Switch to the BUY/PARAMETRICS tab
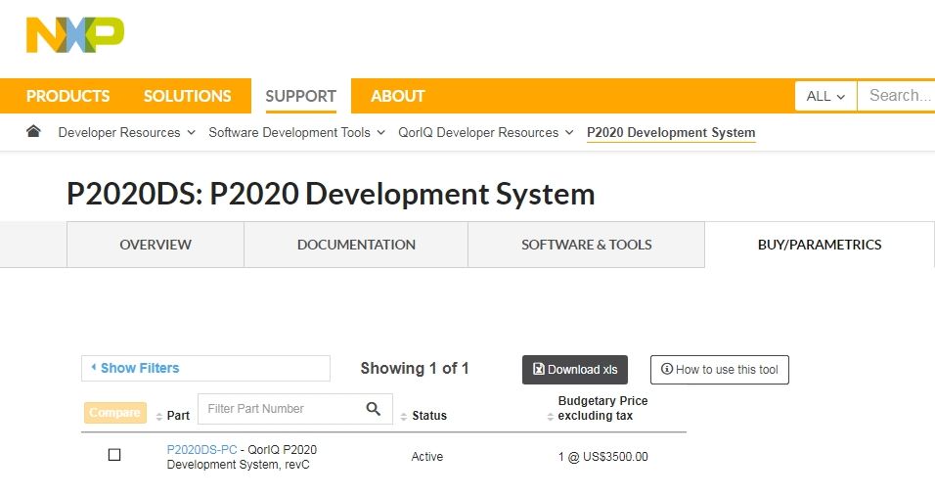 (x=820, y=245)
